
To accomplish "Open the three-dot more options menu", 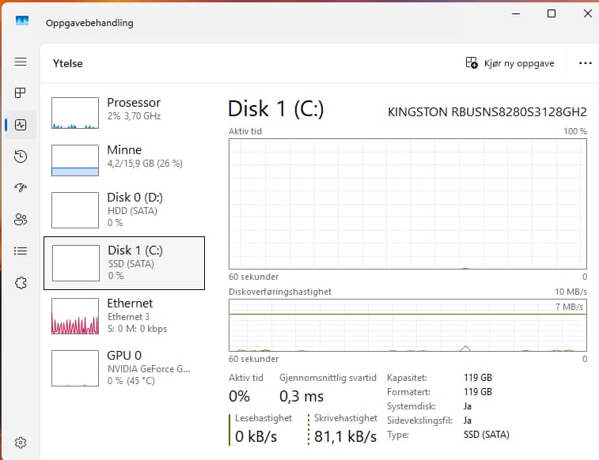I will click(x=586, y=63).
